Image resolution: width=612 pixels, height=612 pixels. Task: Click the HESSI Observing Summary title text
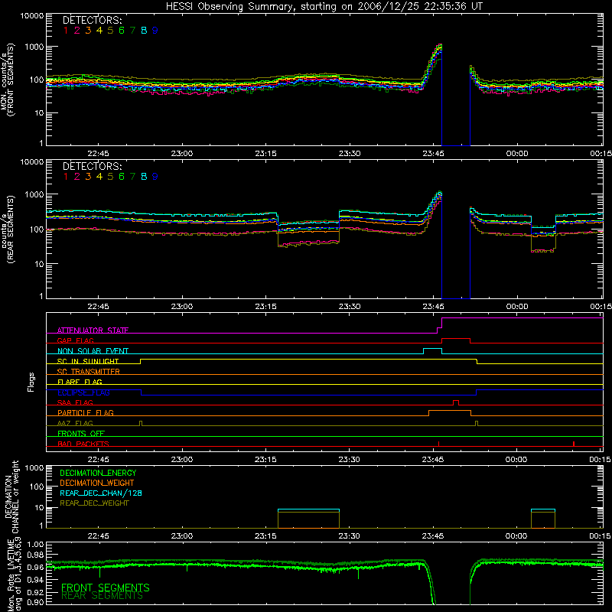324,6
